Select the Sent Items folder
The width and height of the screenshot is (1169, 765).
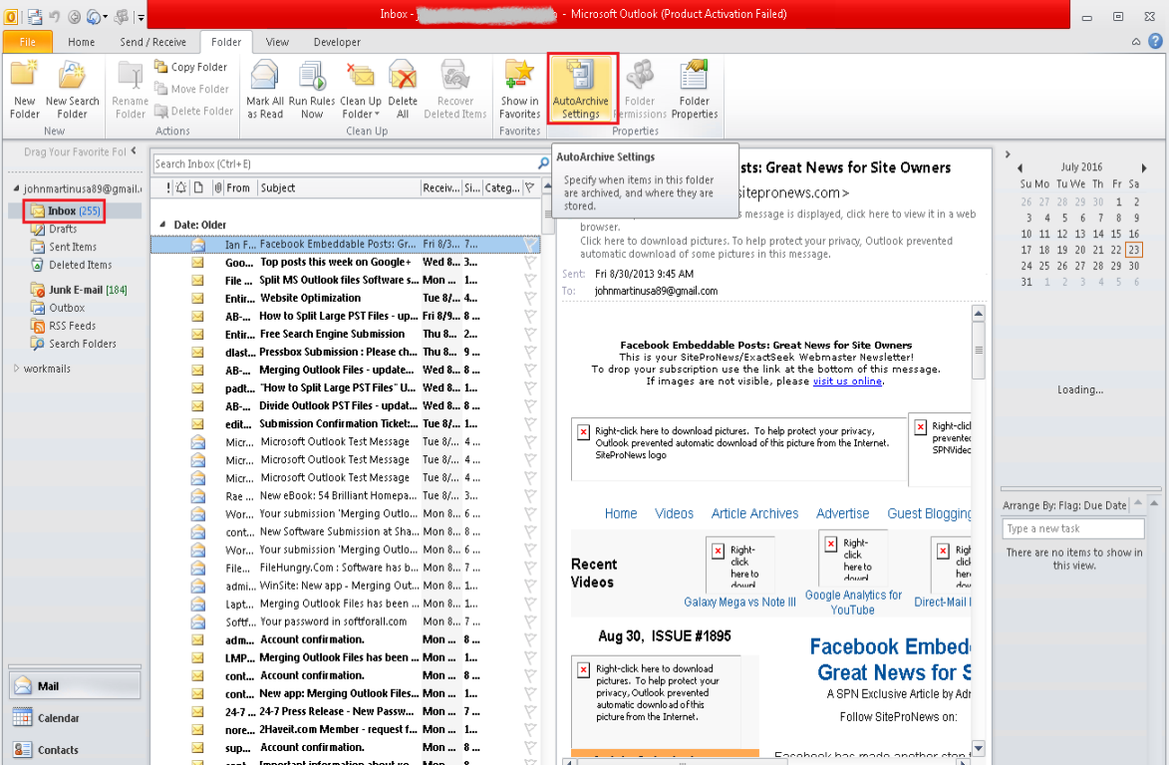click(x=73, y=247)
